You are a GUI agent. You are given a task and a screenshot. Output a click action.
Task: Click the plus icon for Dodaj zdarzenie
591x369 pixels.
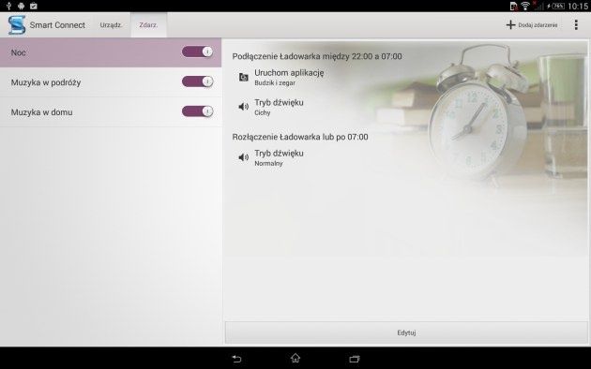(510, 25)
